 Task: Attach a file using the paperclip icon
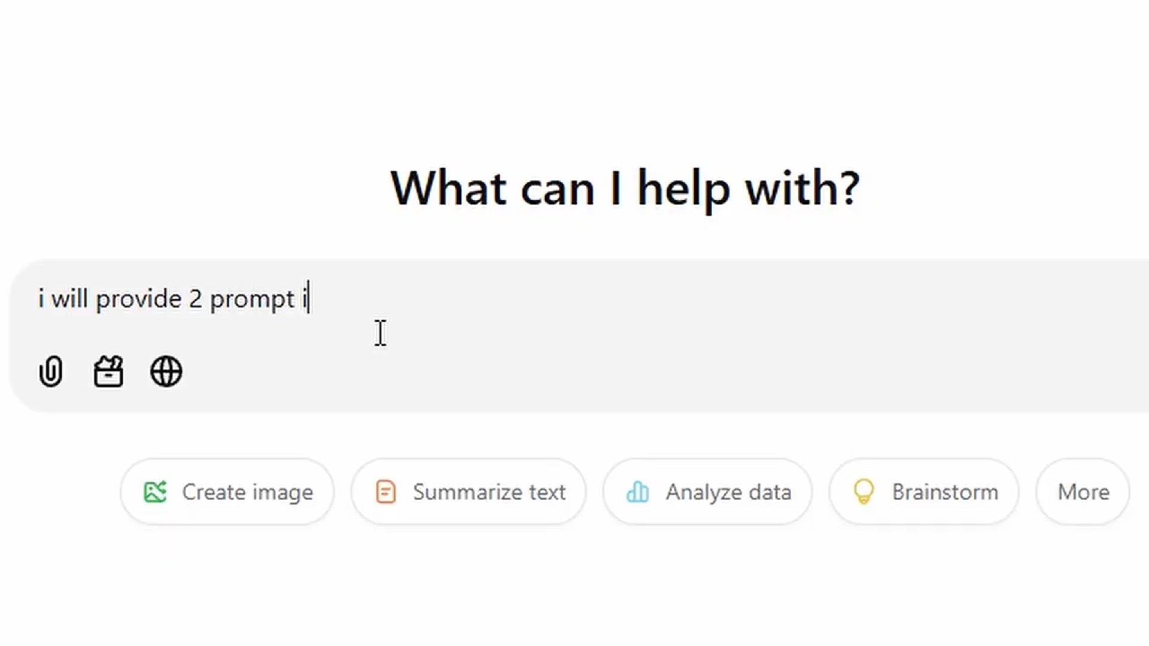51,371
